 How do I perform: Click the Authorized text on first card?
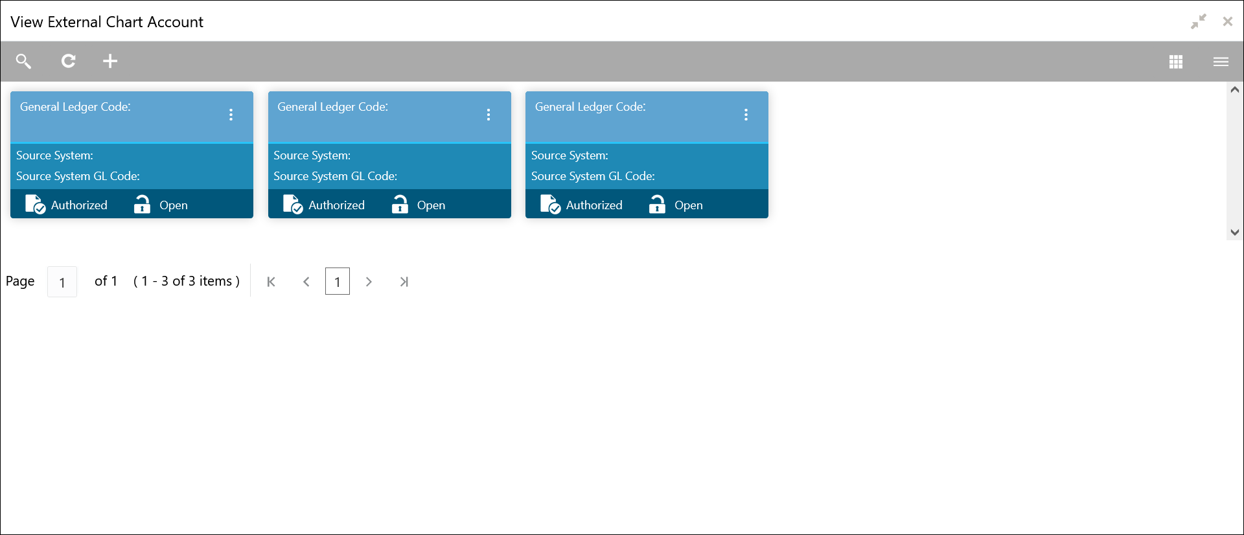click(79, 205)
